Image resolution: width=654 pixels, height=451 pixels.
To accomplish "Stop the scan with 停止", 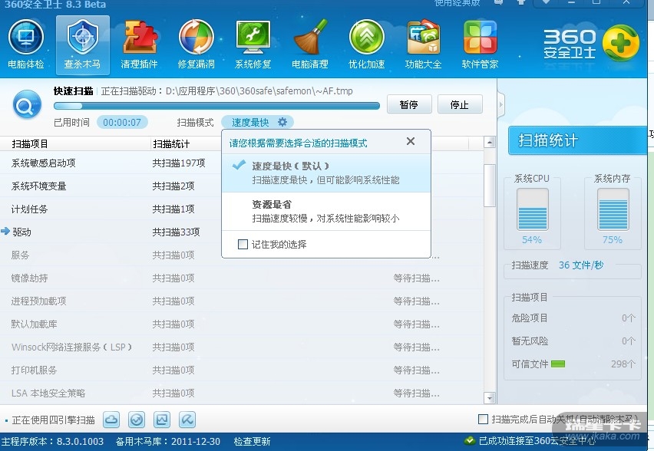I will 460,104.
